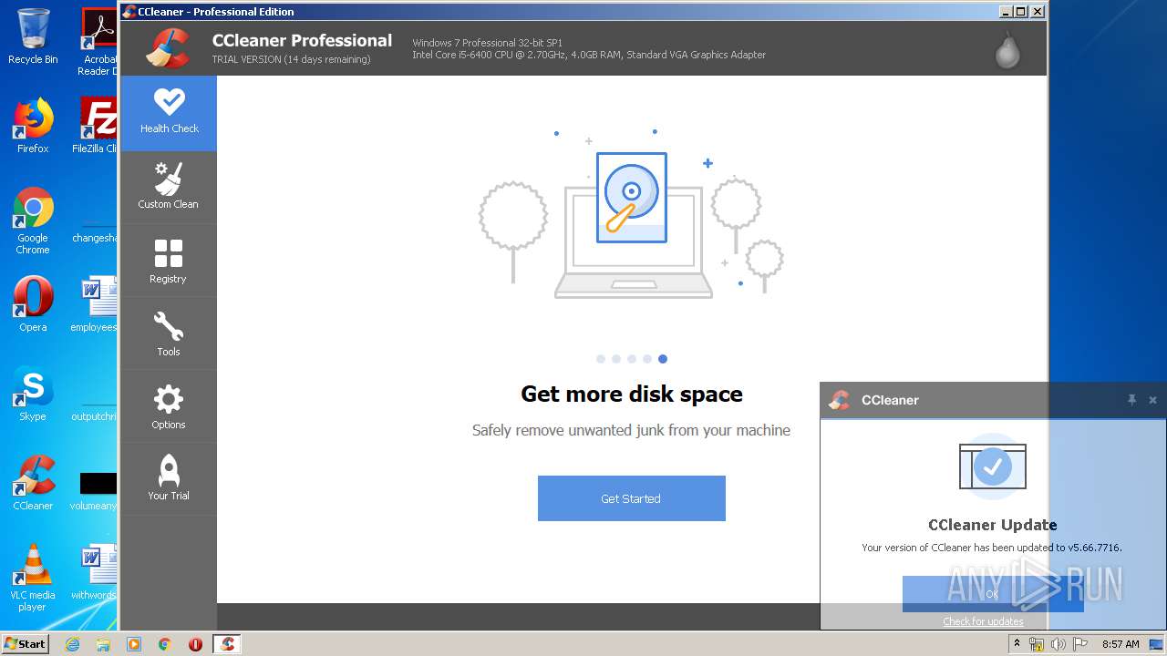Pin the CCleaner notification popup
The height and width of the screenshot is (656, 1167).
click(x=1131, y=400)
